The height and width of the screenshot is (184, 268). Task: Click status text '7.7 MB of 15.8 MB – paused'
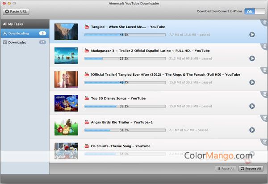point(189,34)
